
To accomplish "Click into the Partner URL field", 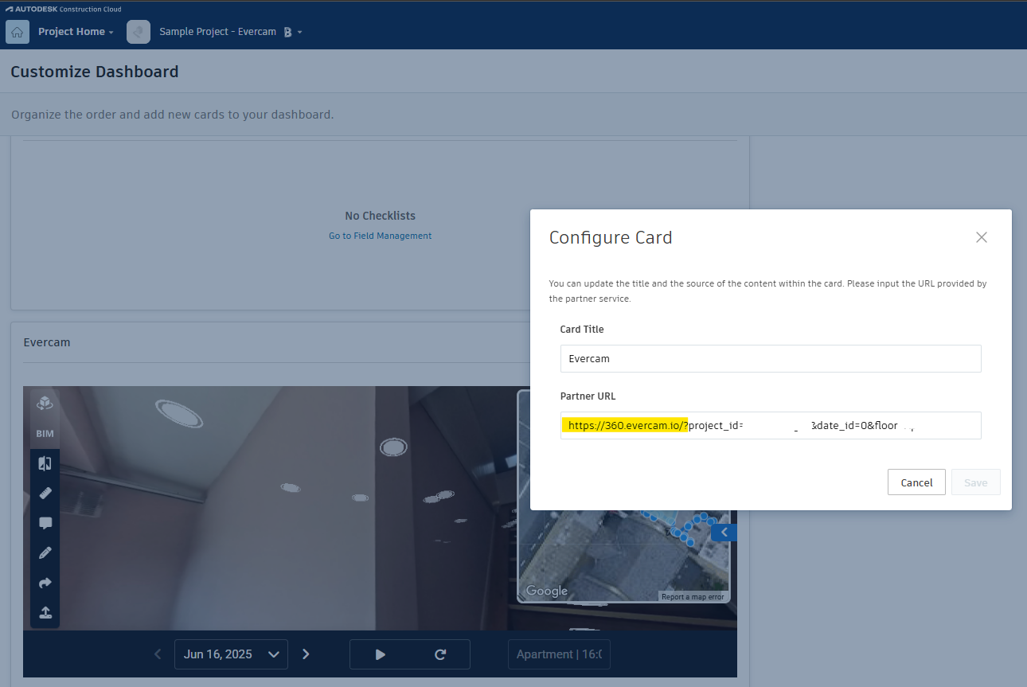I will point(771,425).
